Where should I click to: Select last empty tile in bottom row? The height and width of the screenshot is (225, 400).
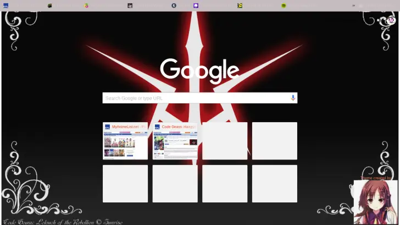coord(274,184)
